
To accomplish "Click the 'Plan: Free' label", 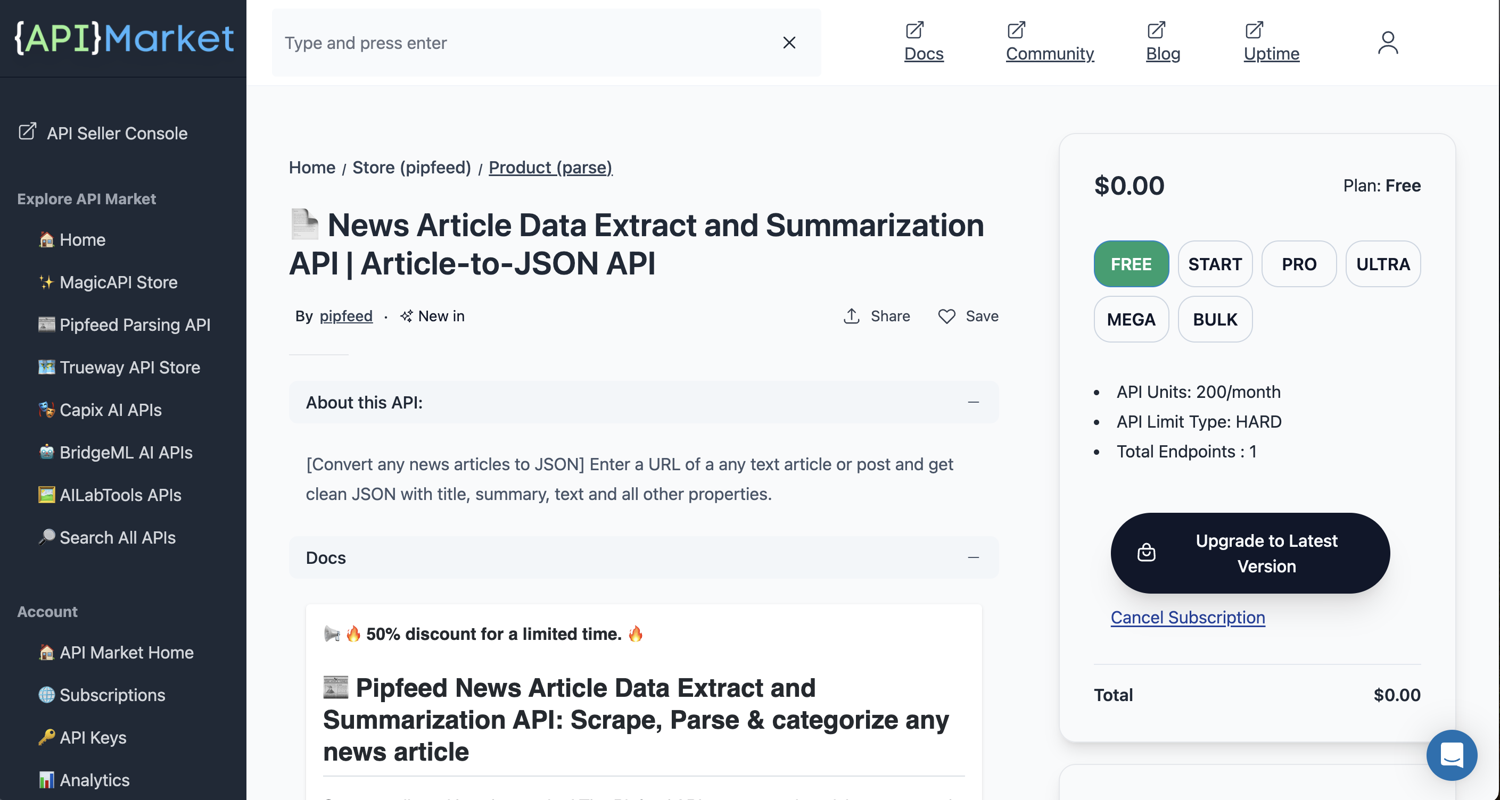I will (x=1381, y=185).
